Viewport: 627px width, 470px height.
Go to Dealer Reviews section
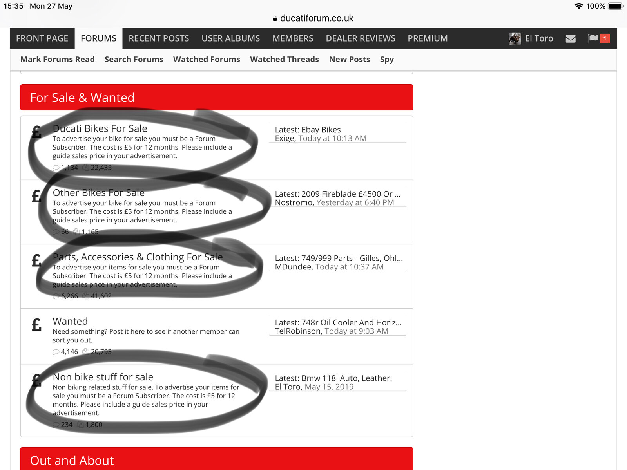point(360,38)
